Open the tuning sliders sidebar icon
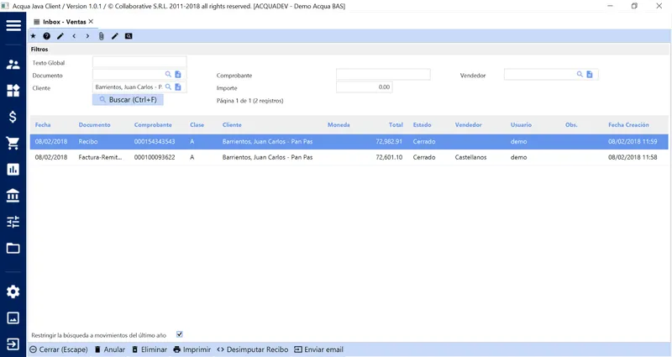672x357 pixels. click(x=13, y=222)
